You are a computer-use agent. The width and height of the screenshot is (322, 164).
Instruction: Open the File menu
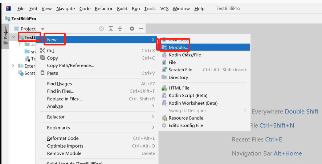21,9
